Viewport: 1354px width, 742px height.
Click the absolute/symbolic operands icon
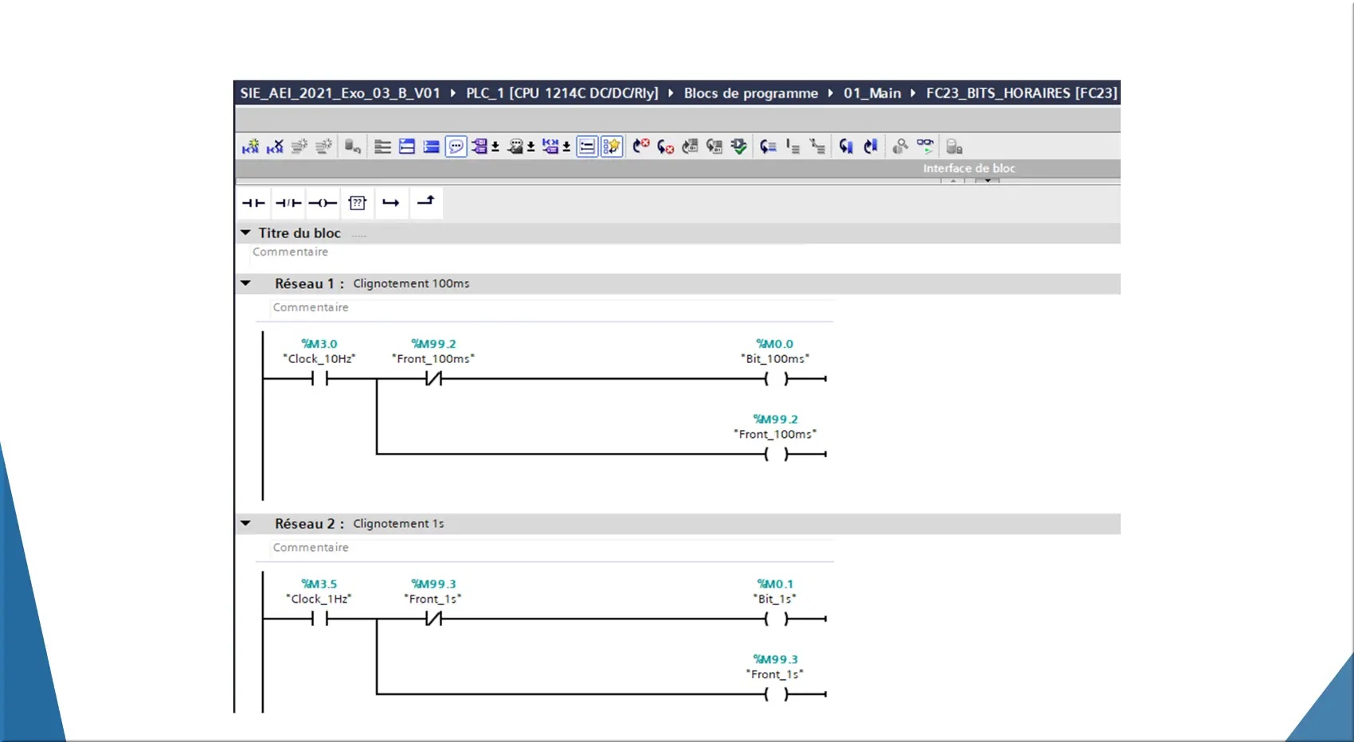pos(479,146)
